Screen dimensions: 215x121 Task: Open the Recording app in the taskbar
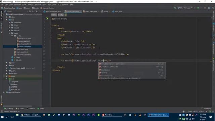pyautogui.click(x=112, y=115)
